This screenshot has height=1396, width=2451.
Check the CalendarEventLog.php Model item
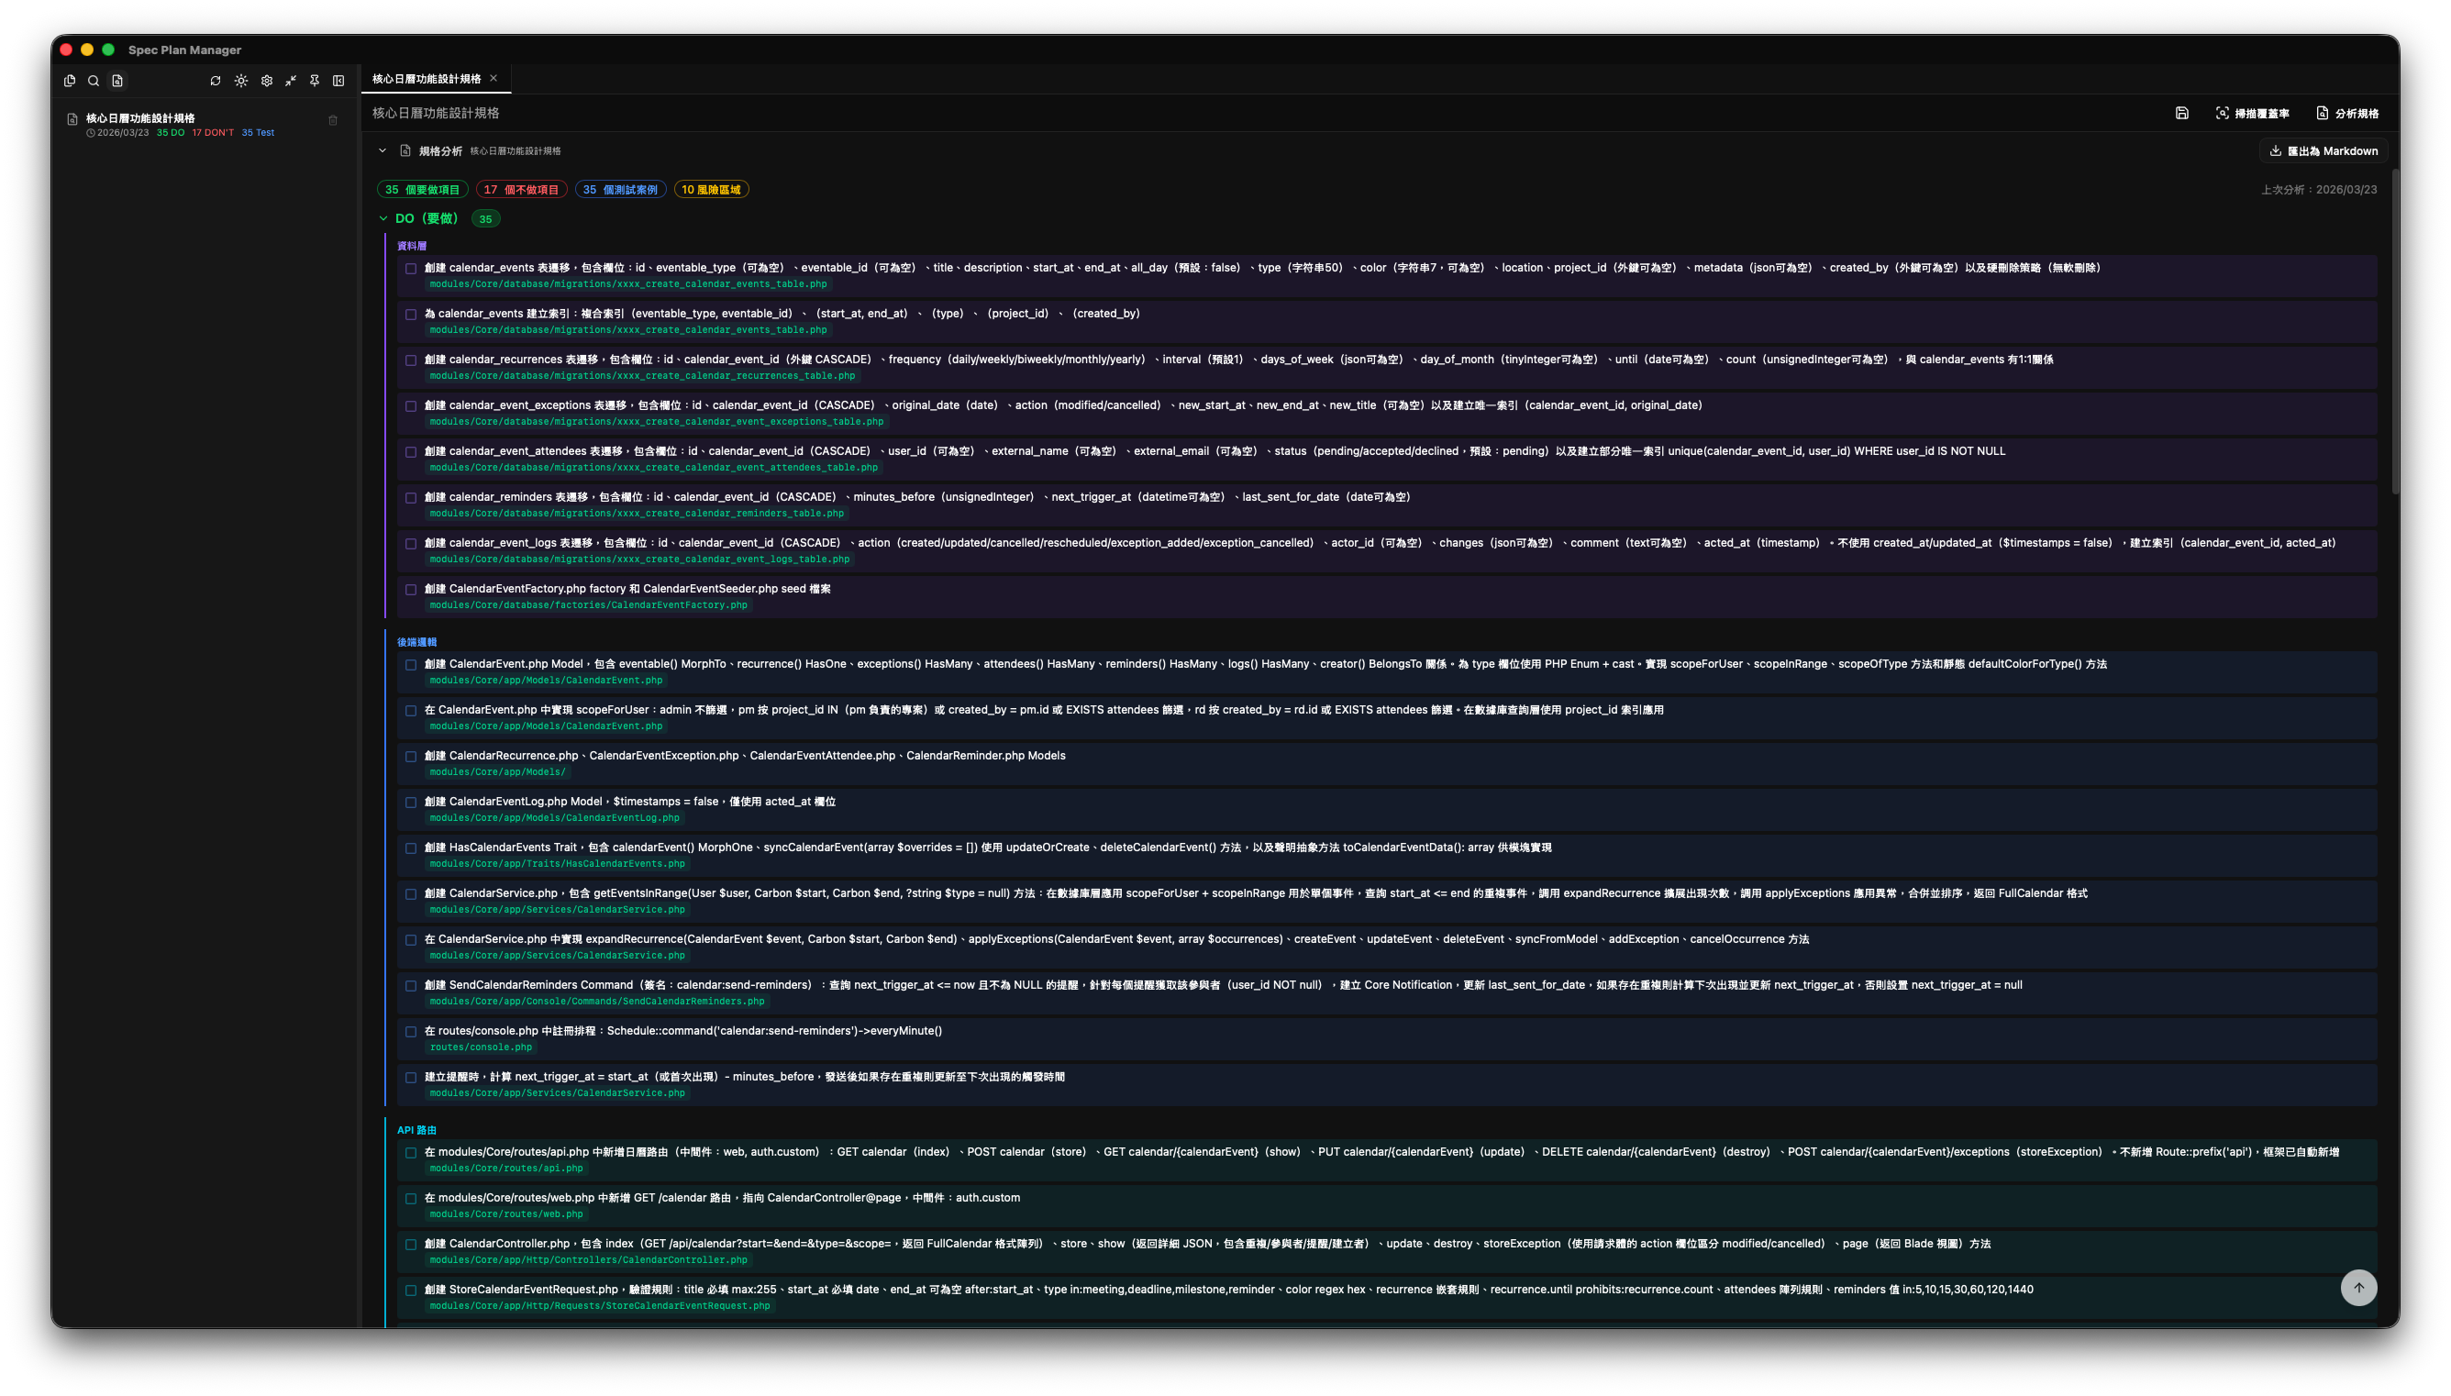[x=410, y=803]
